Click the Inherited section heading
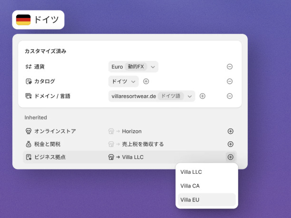Viewport: 291px width, 218px height. point(36,118)
